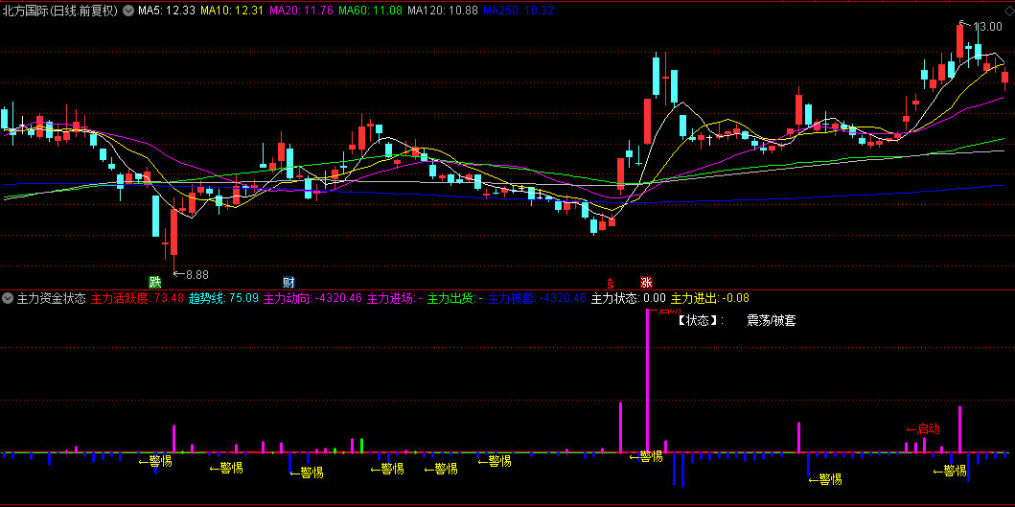Click the 【状态】 label in indicator panel
1015x507 pixels.
tap(699, 320)
